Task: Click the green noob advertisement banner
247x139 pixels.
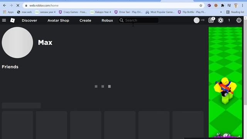Action: [x=225, y=82]
